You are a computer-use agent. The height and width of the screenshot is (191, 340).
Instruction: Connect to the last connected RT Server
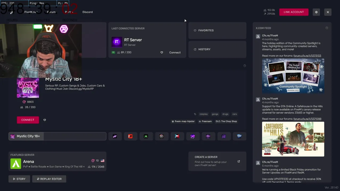tap(175, 53)
